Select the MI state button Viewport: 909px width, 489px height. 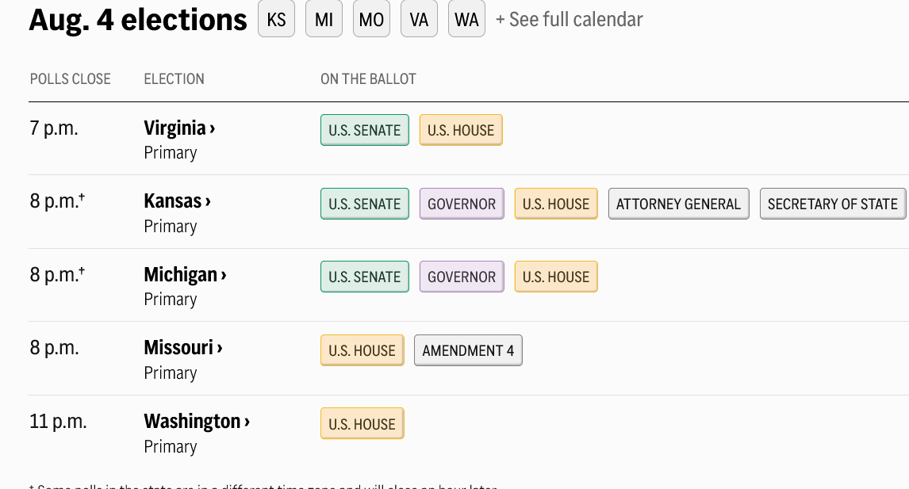[324, 19]
